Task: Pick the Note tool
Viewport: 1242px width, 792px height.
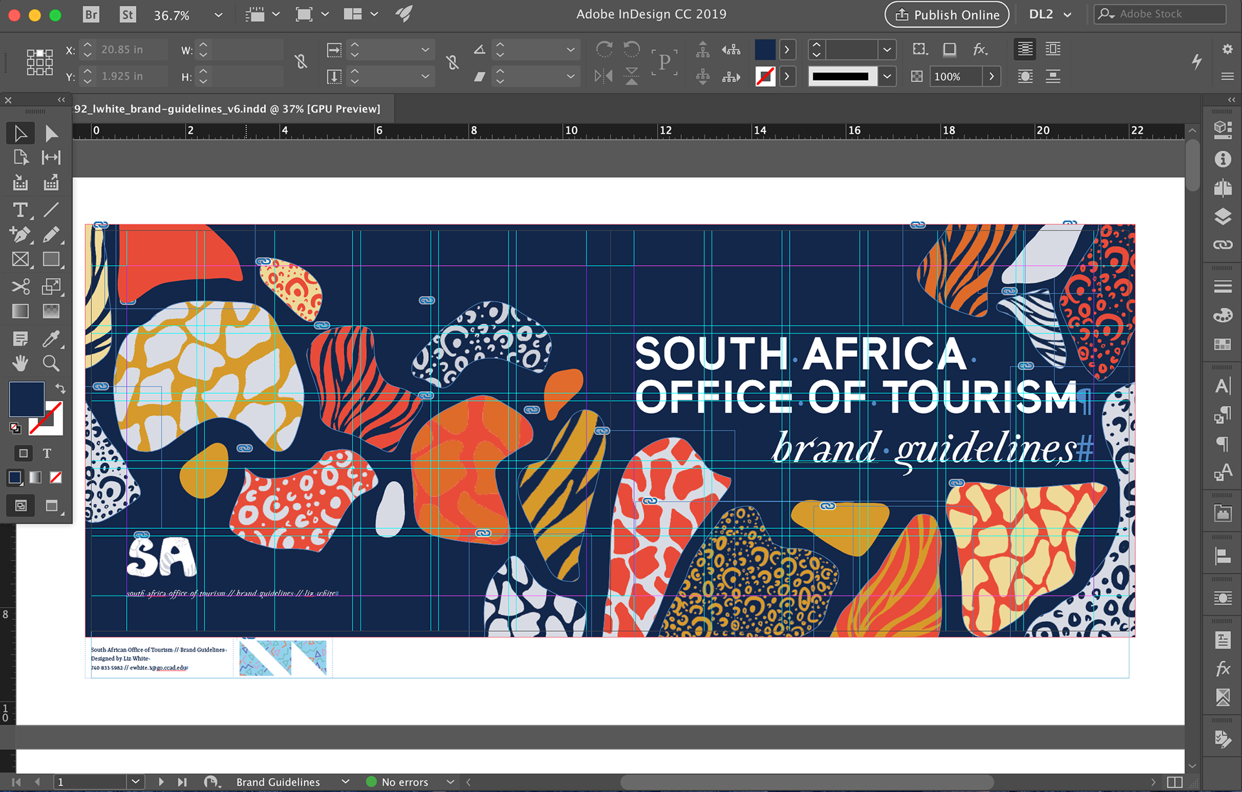Action: tap(21, 338)
